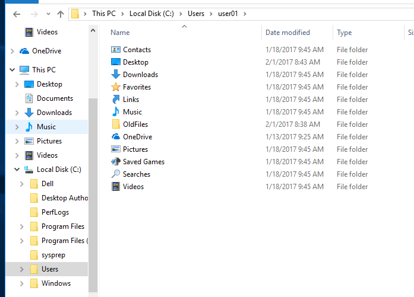Expand the Windows folder node
The width and height of the screenshot is (414, 297).
(21, 283)
